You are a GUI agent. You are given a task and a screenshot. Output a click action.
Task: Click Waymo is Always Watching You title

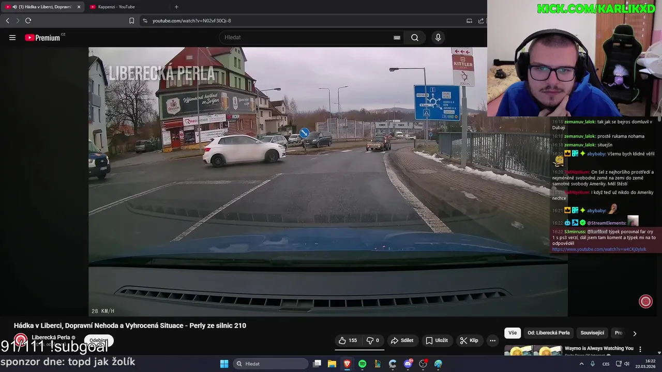(x=599, y=348)
